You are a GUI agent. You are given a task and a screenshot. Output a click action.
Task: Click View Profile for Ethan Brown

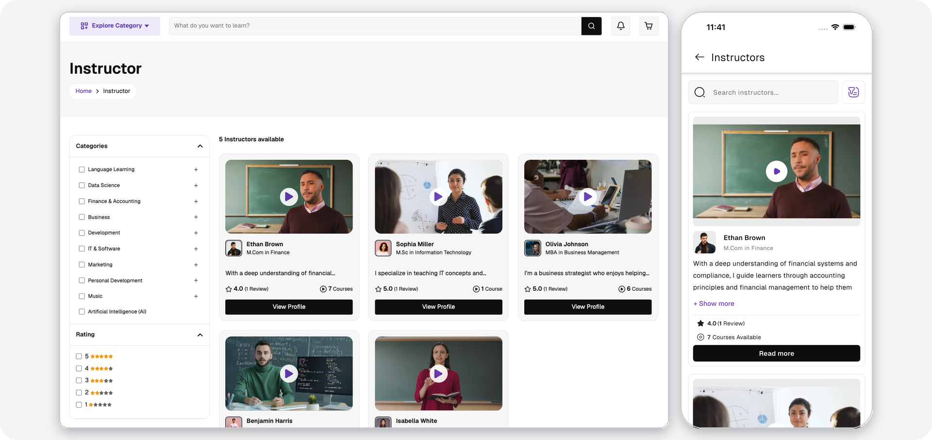pos(289,307)
